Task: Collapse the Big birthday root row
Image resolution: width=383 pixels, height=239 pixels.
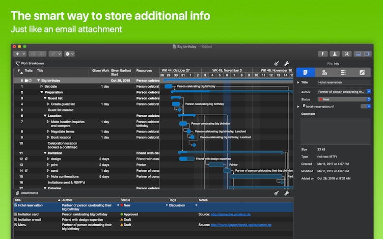Action: (x=38, y=80)
